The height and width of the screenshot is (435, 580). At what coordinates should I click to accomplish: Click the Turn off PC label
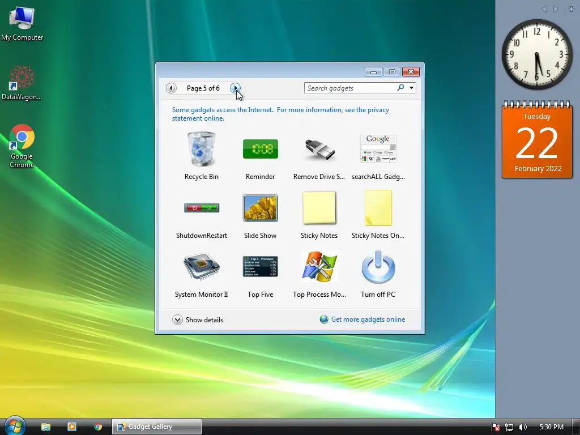click(378, 295)
